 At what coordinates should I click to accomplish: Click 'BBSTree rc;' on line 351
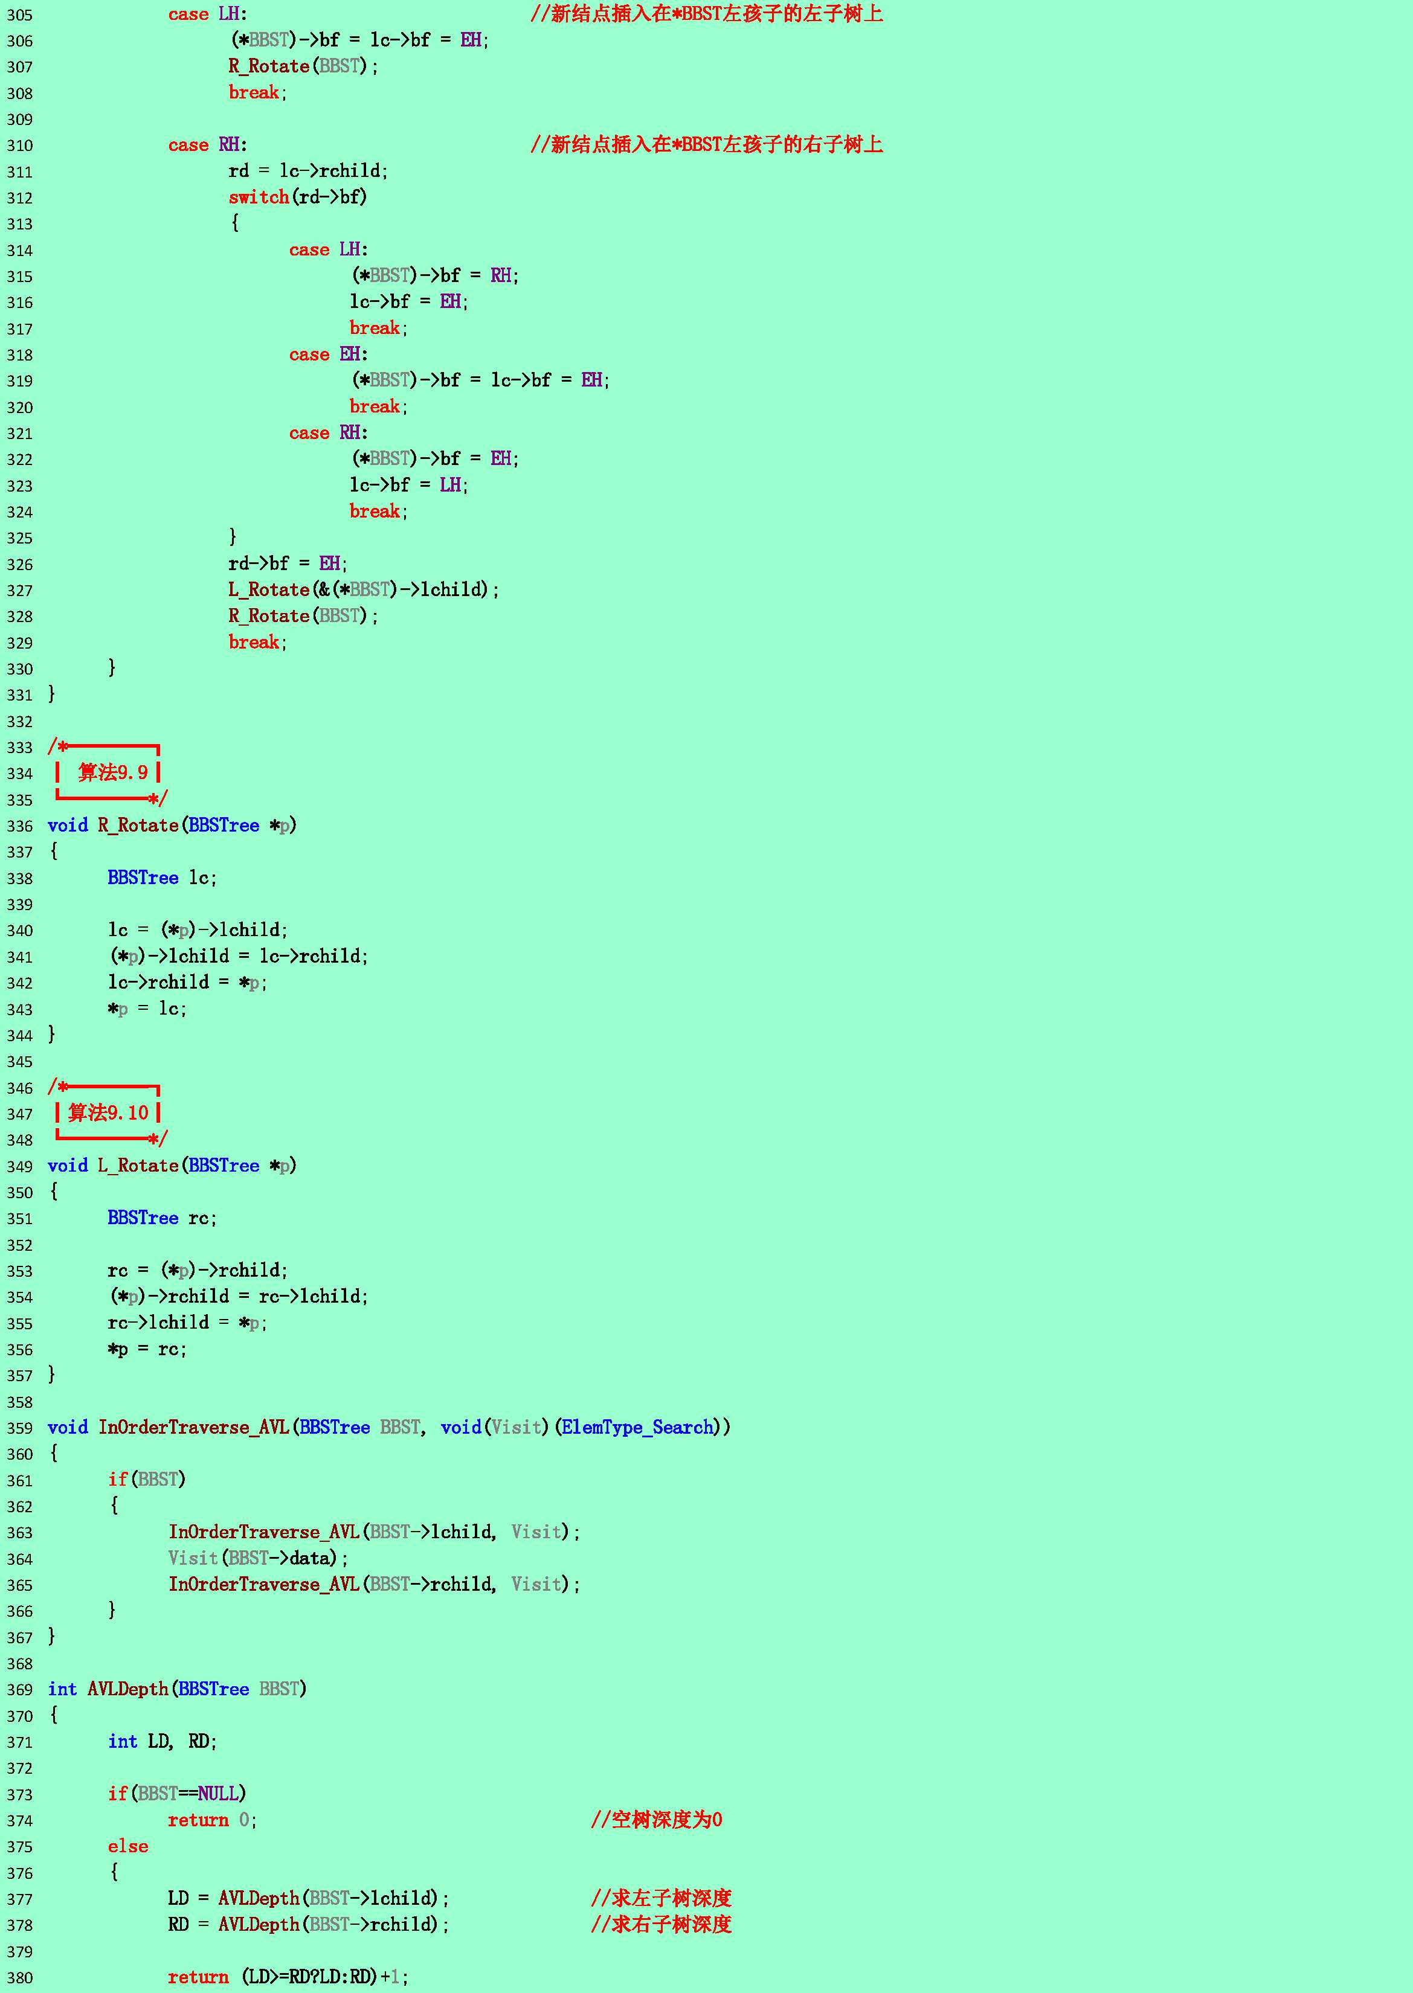[162, 1218]
